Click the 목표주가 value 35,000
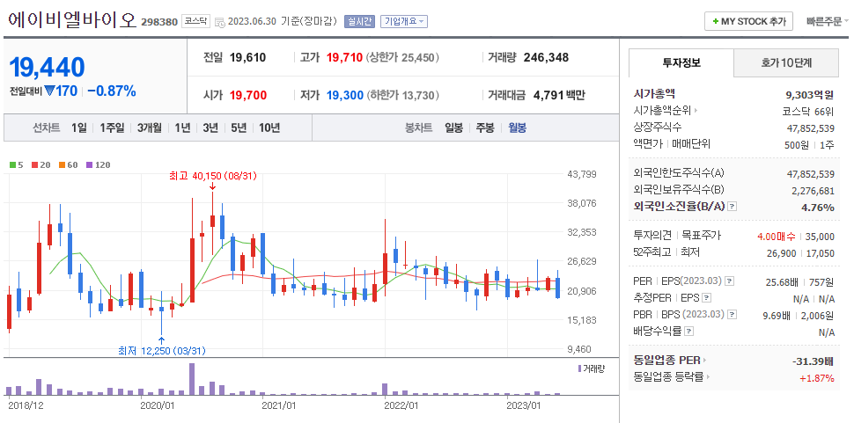This screenshot has width=854, height=423. coord(820,237)
